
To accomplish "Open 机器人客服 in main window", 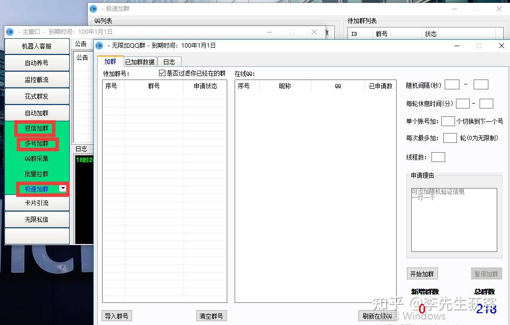I will 37,46.
